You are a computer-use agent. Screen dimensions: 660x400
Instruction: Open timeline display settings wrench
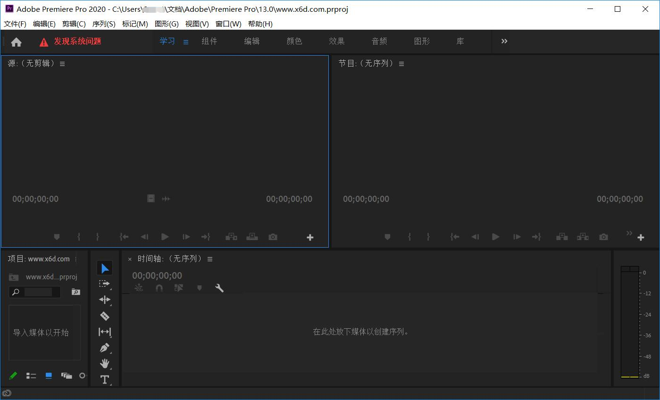click(219, 288)
